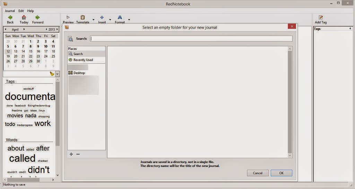Select April 30 in the calendar
355x189 pixels.
(38, 61)
